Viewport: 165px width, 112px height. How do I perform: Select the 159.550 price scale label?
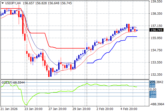(x=156, y=1)
